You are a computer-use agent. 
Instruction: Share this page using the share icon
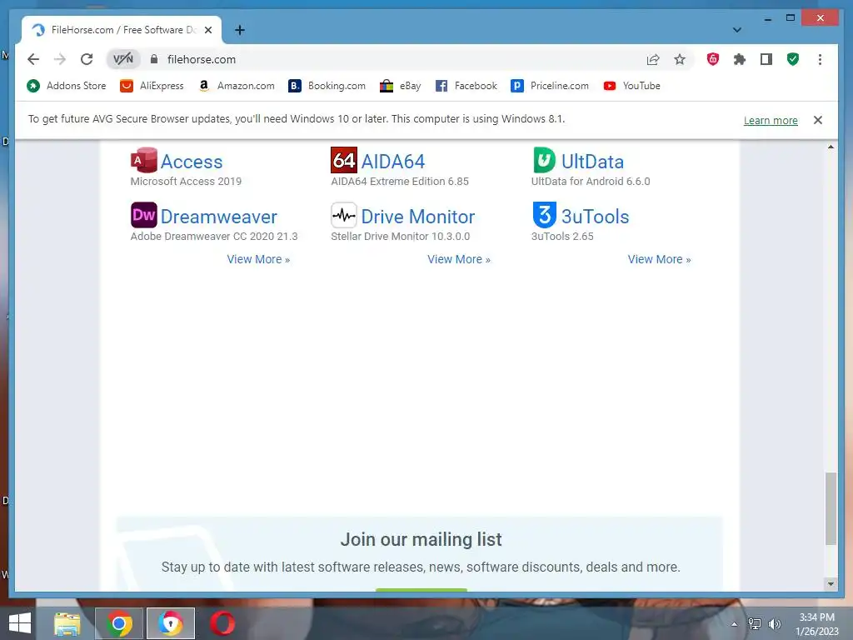click(653, 59)
